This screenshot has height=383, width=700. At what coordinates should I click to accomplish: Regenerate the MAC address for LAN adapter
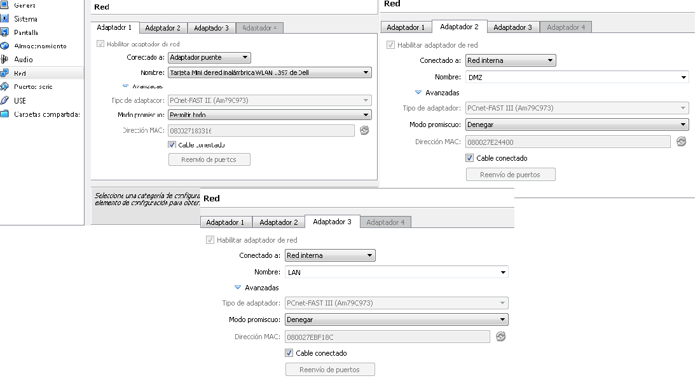(500, 337)
